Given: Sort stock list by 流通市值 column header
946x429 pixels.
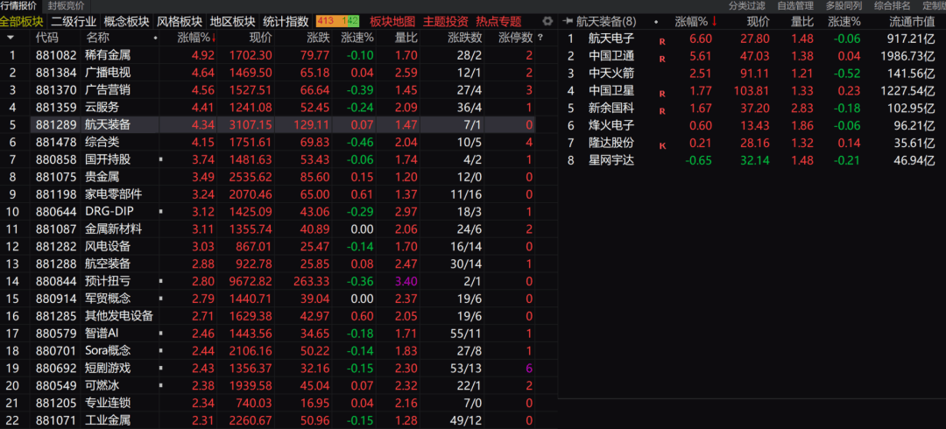Looking at the screenshot, I should pyautogui.click(x=911, y=21).
